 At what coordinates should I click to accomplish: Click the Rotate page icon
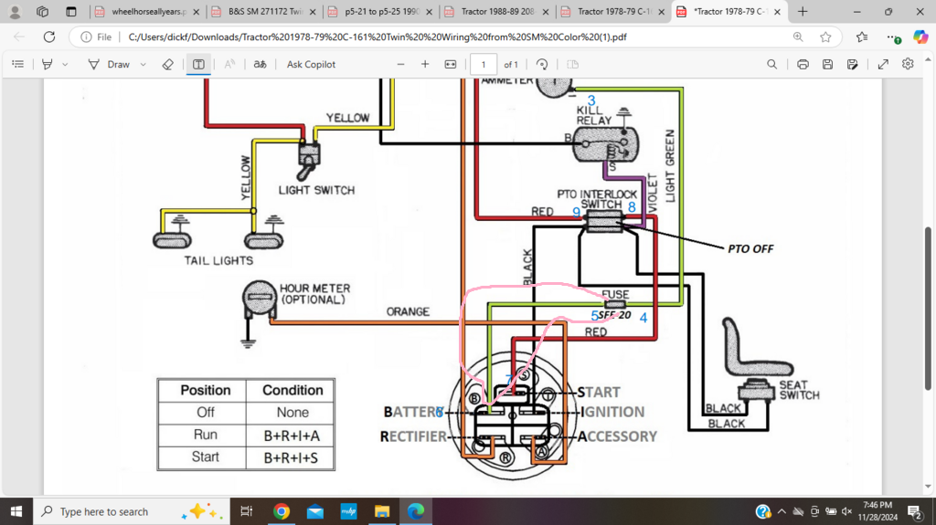(542, 65)
